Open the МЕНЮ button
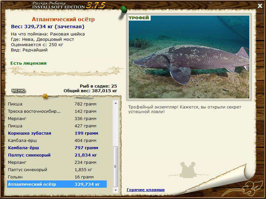This screenshot has width=266, height=199. pyautogui.click(x=18, y=91)
